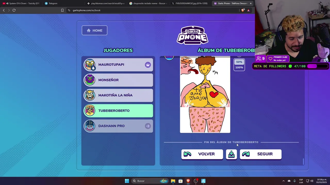The width and height of the screenshot is (330, 185).
Task: Select player TUBEIBEROBERTO
Action: [x=118, y=111]
